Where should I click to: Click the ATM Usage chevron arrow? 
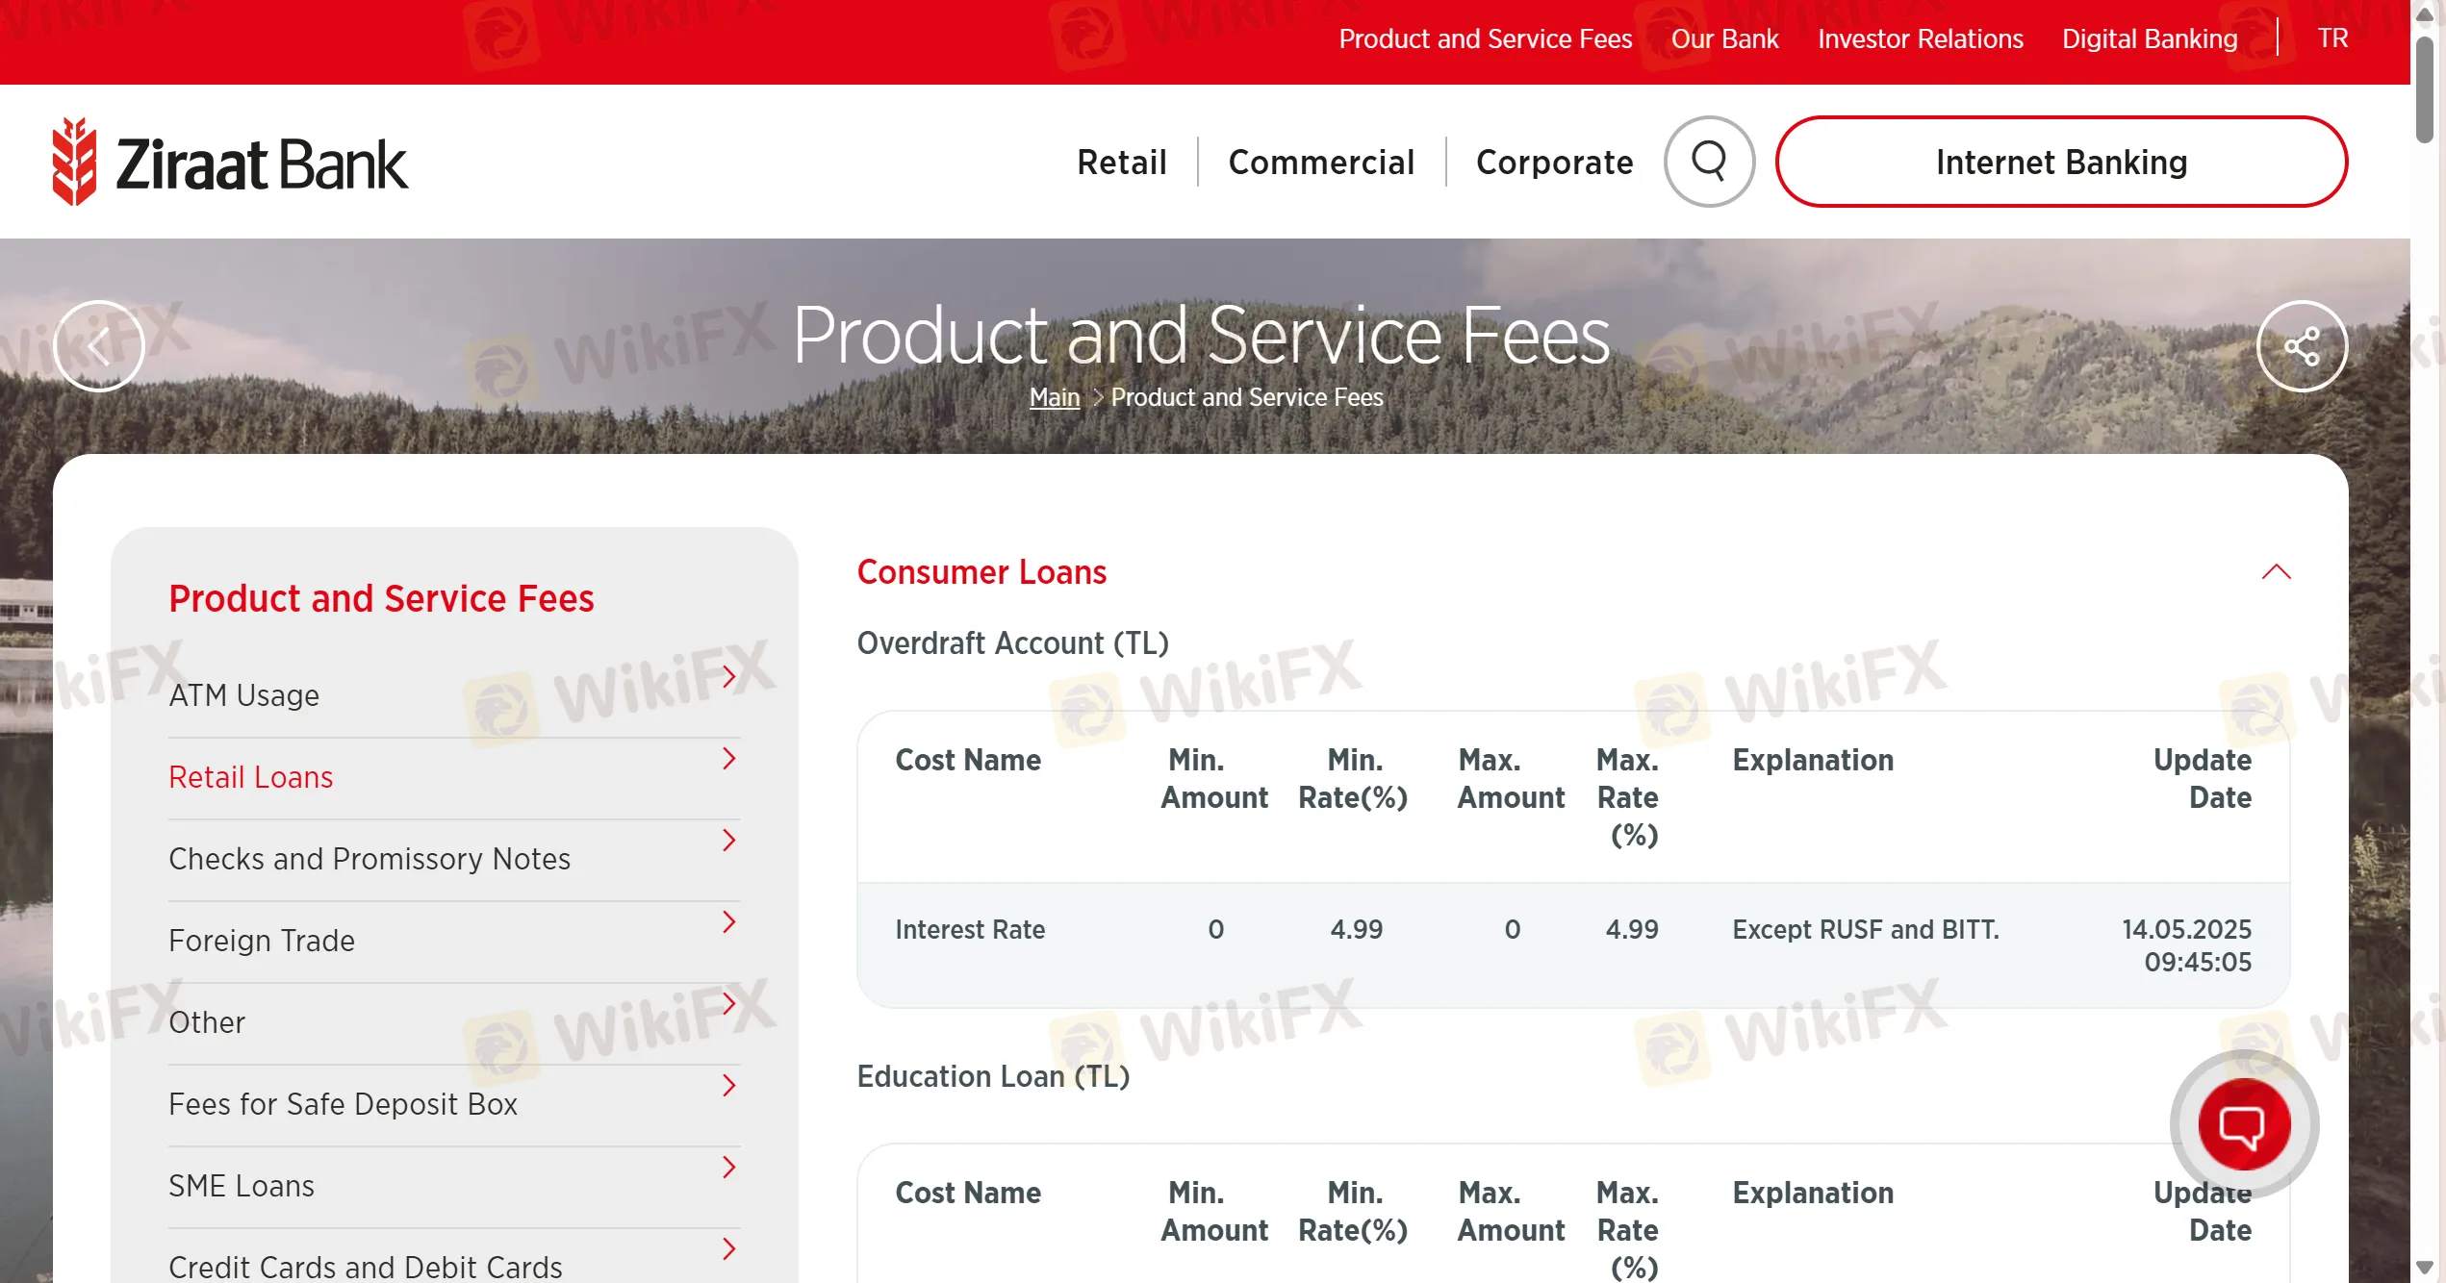[728, 677]
